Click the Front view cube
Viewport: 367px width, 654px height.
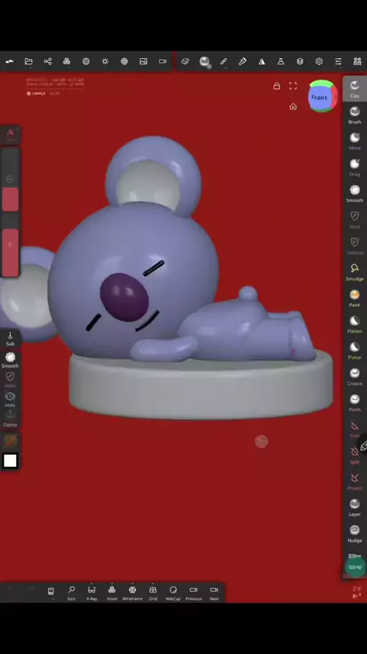(x=319, y=97)
